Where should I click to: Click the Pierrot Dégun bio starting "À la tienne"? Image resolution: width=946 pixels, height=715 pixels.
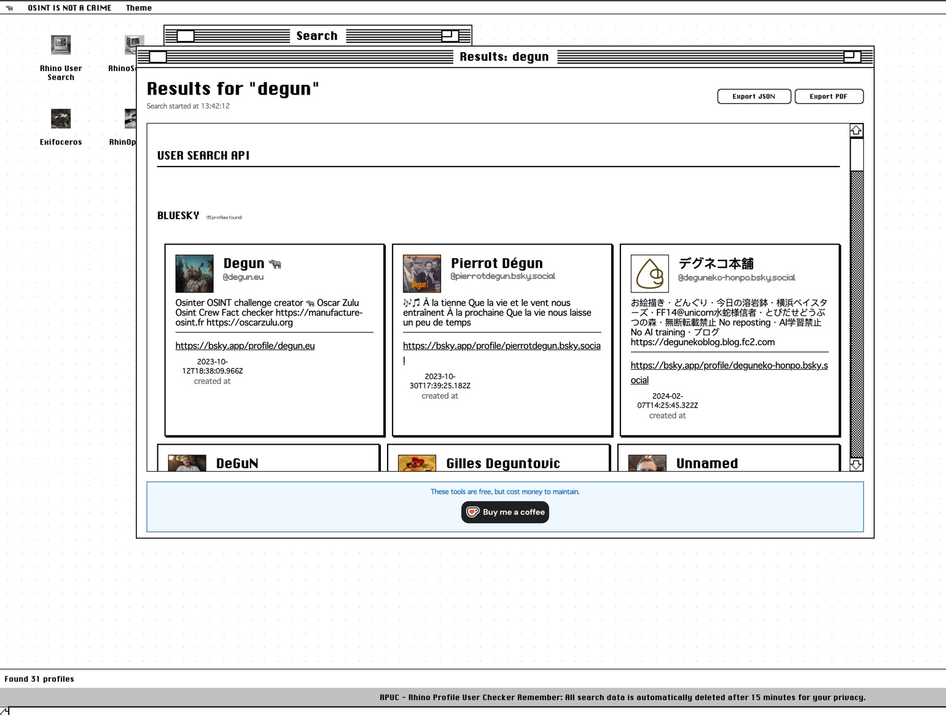498,313
